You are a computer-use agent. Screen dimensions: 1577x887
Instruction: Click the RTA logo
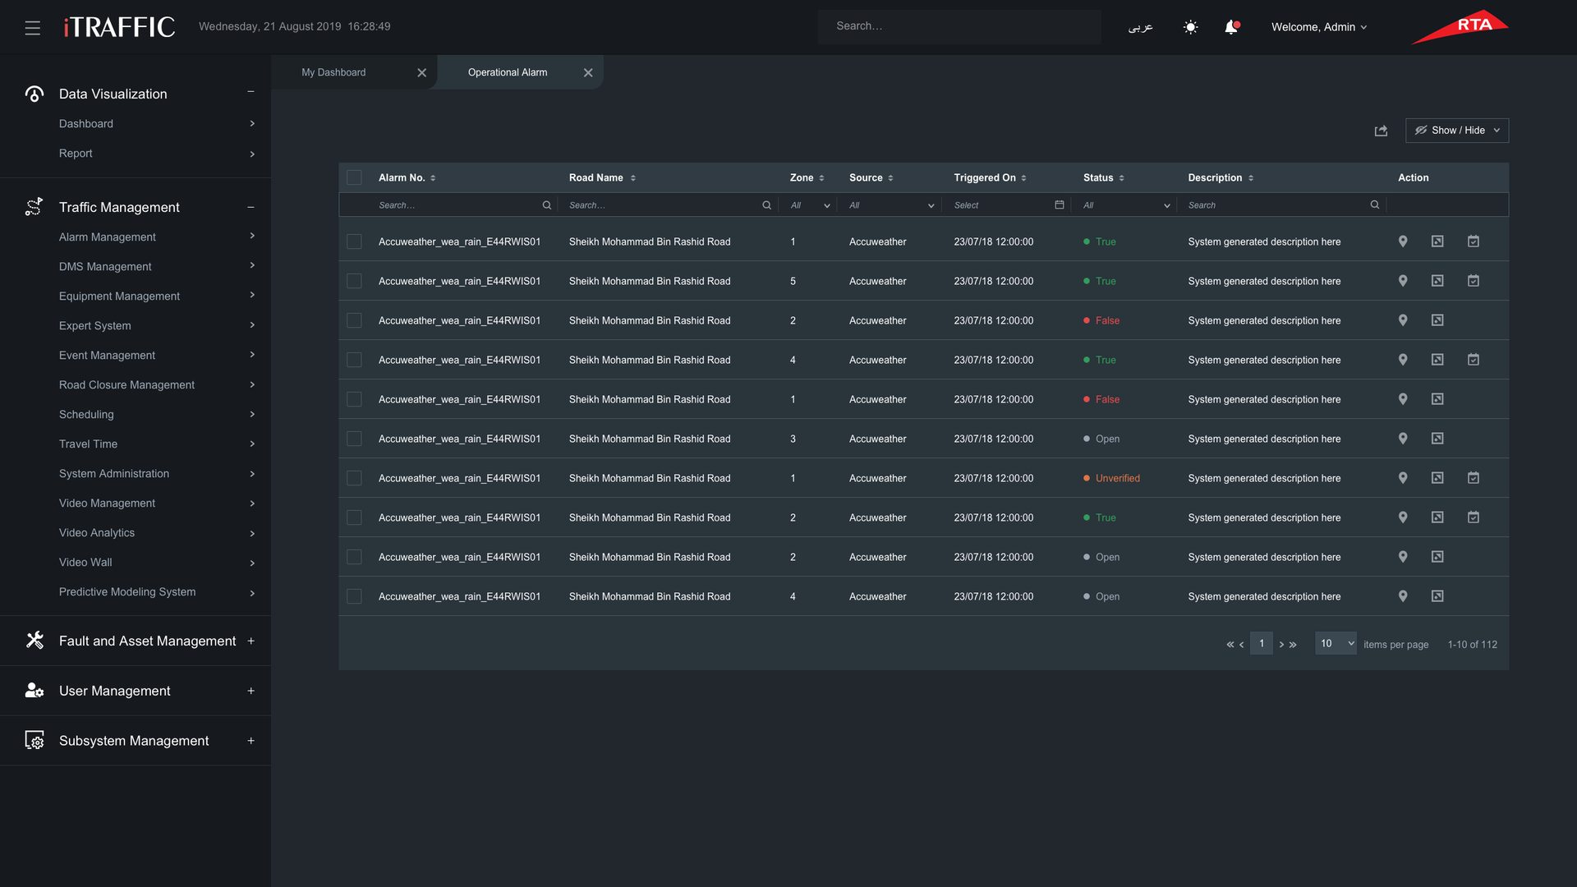(x=1460, y=27)
